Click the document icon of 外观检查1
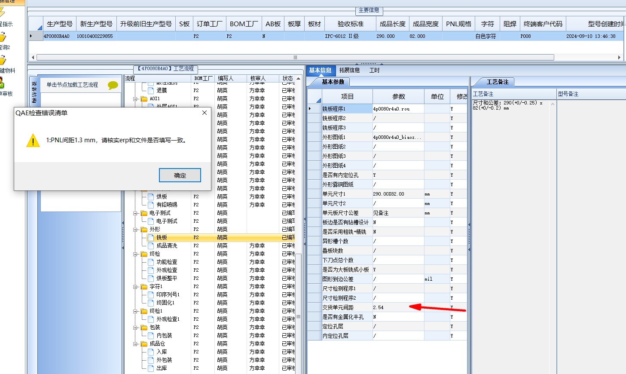 coord(151,319)
